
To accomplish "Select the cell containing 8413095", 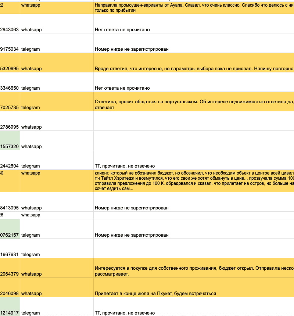I will click(10, 202).
